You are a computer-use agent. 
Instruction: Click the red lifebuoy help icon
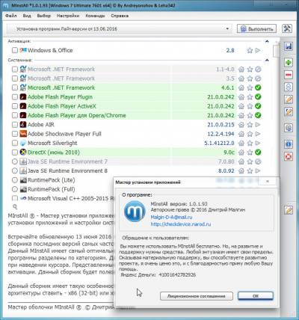[x=289, y=156]
